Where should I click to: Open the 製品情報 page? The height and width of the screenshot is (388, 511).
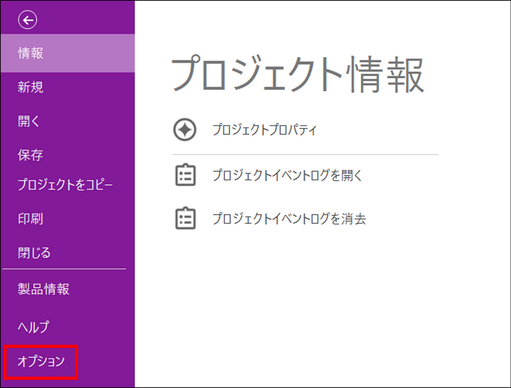point(44,290)
